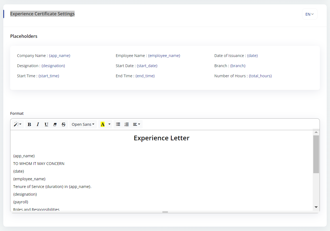This screenshot has width=330, height=231.
Task: Click the Experience Letter heading in editor
Action: [x=161, y=138]
